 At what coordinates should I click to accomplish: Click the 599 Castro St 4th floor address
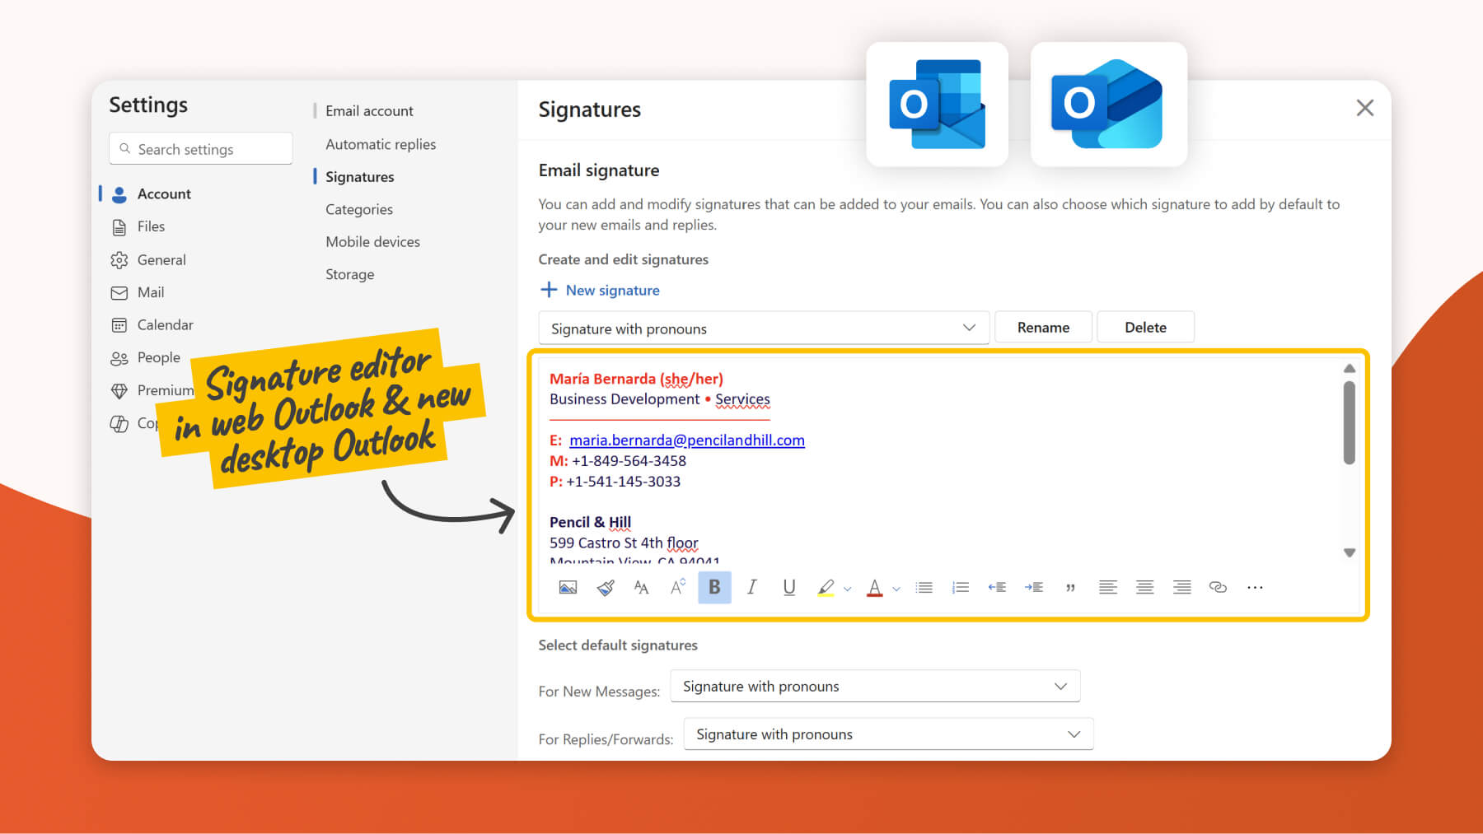pos(624,543)
